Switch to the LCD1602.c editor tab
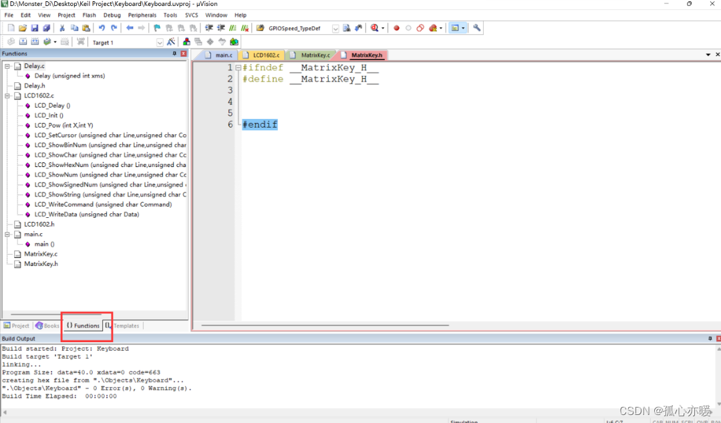This screenshot has height=423, width=721. pyautogui.click(x=261, y=55)
